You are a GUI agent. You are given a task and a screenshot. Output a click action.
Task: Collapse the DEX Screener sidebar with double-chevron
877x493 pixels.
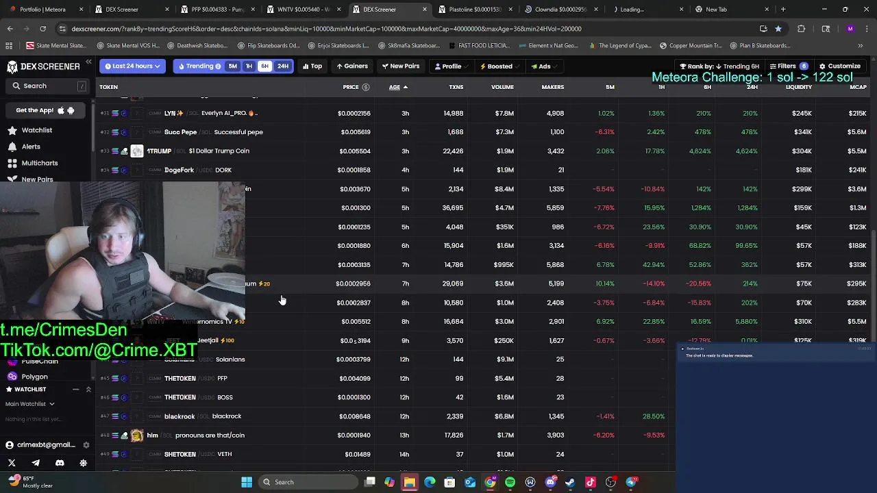88,62
